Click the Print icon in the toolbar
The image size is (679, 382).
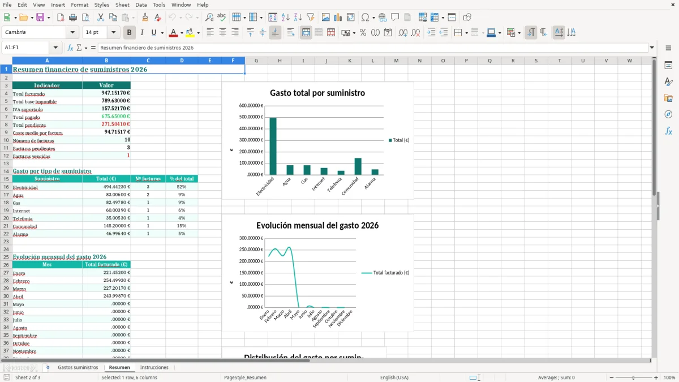(73, 18)
